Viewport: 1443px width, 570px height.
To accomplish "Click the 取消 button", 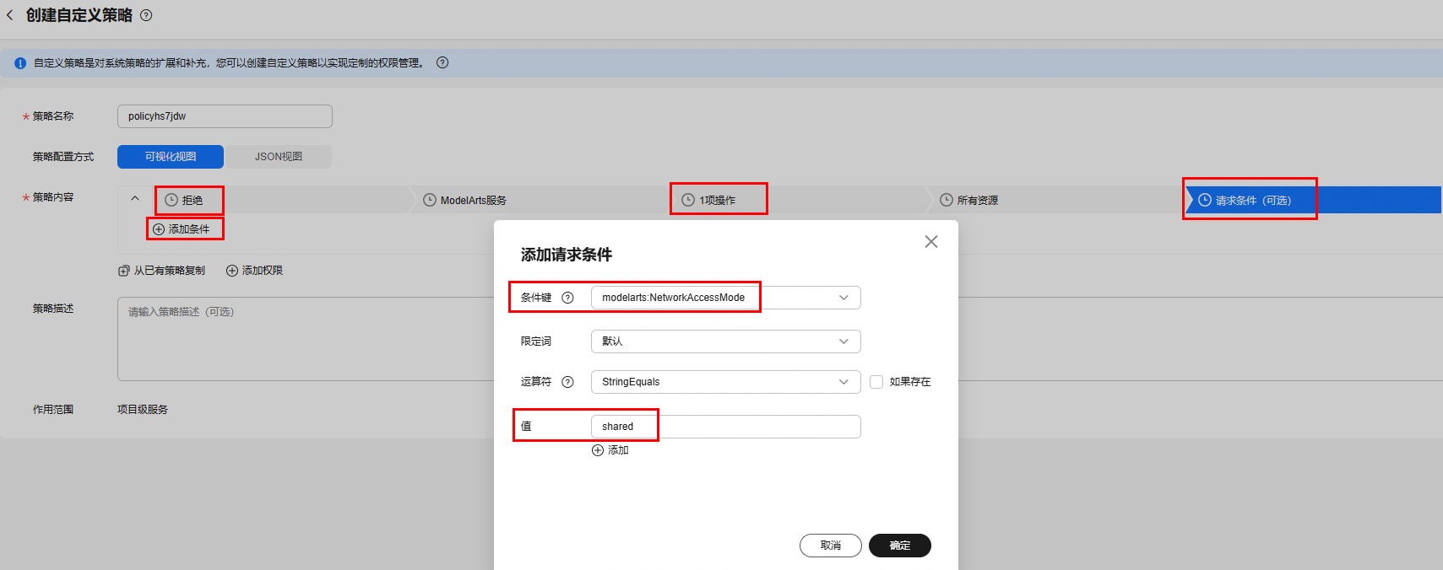I will [x=831, y=546].
